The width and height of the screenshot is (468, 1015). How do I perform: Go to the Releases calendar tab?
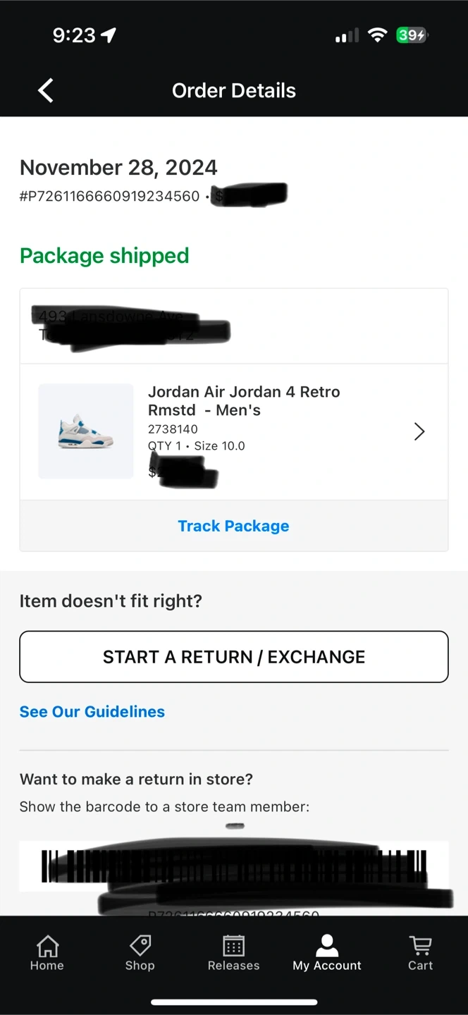(x=233, y=952)
